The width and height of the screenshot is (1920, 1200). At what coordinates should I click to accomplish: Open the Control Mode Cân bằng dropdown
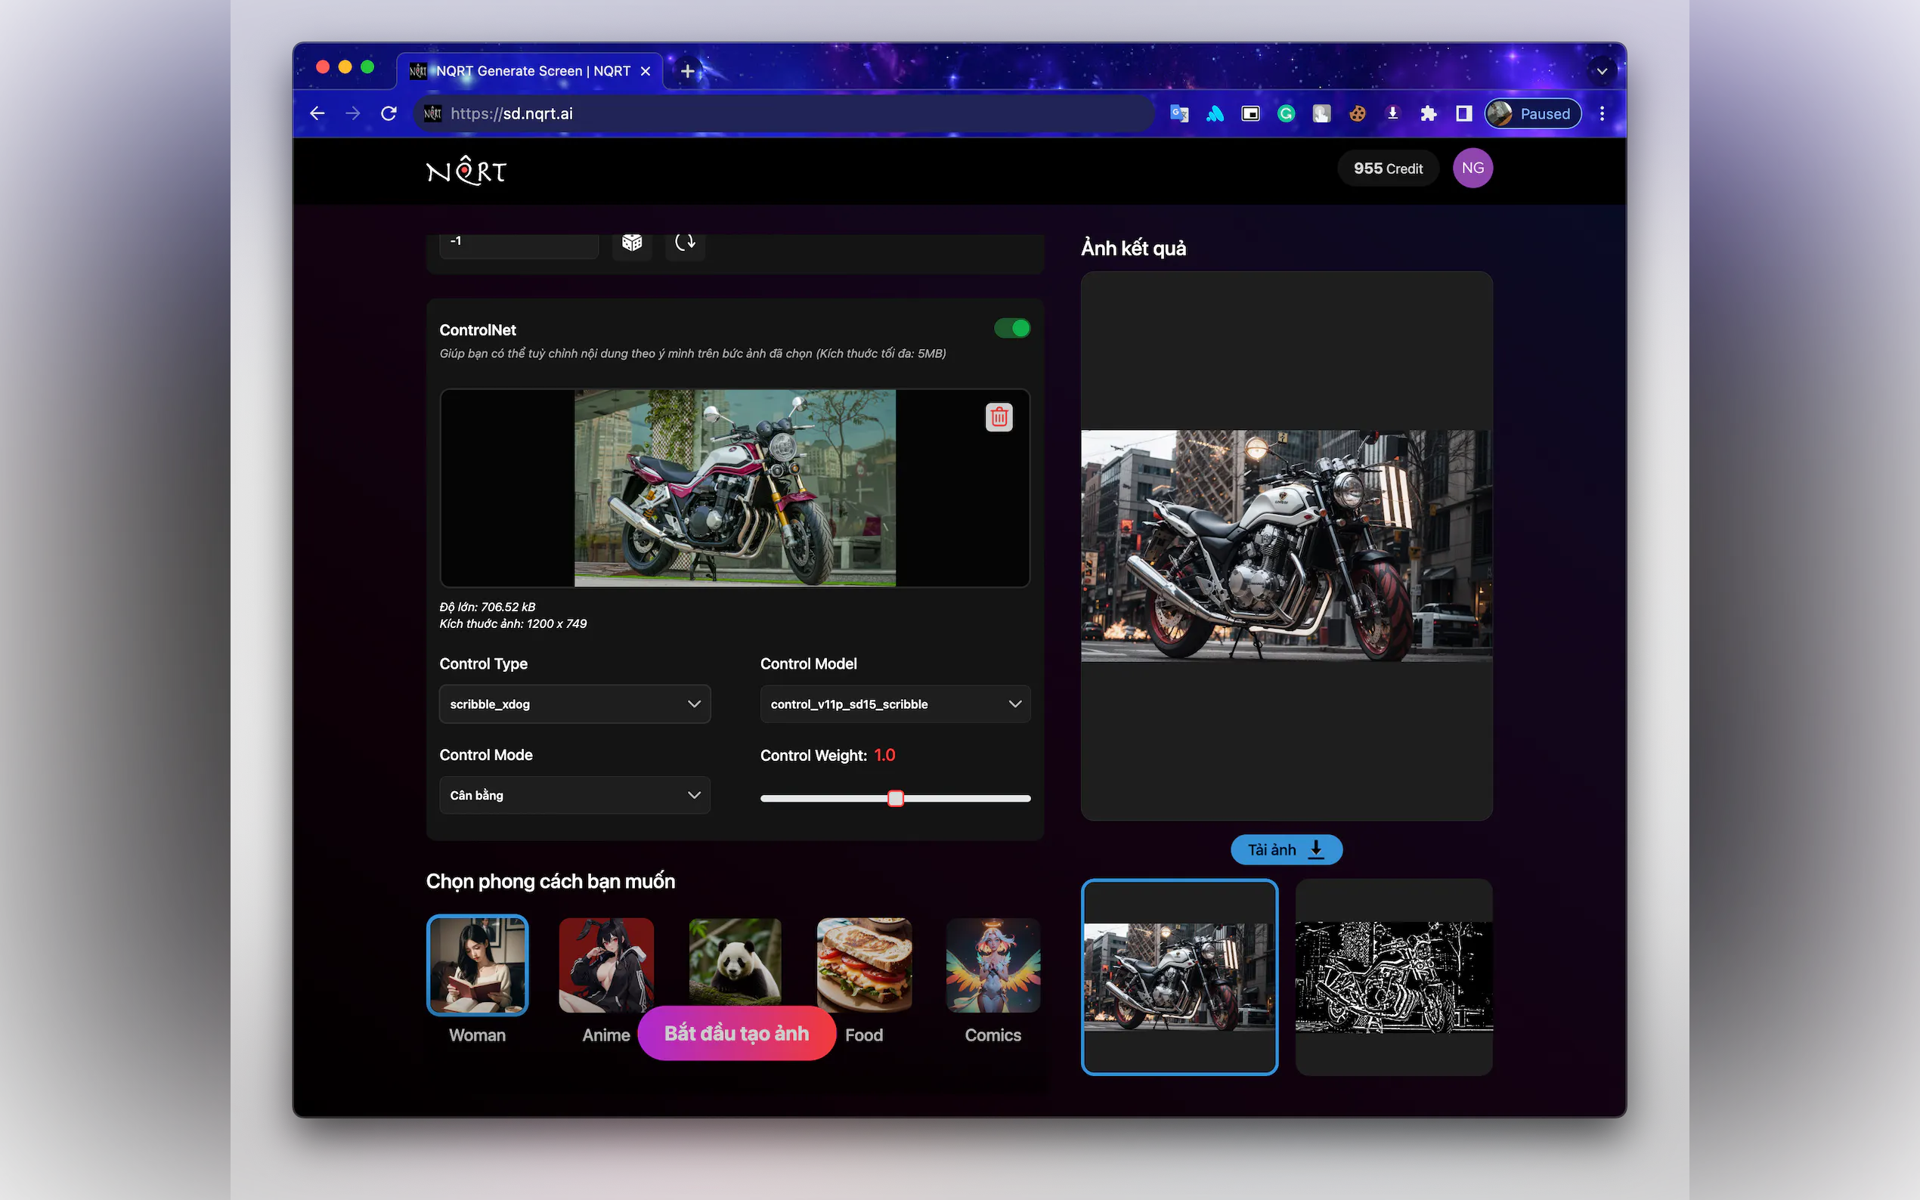[x=574, y=795]
